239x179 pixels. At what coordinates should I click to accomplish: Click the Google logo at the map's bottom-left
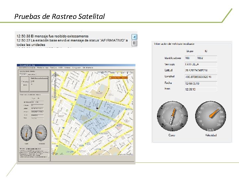click(x=55, y=154)
